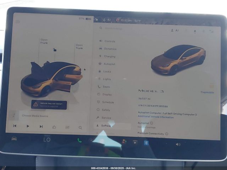Open the media equalizer settings icon
This screenshot has width=227, height=170.
[67, 127]
